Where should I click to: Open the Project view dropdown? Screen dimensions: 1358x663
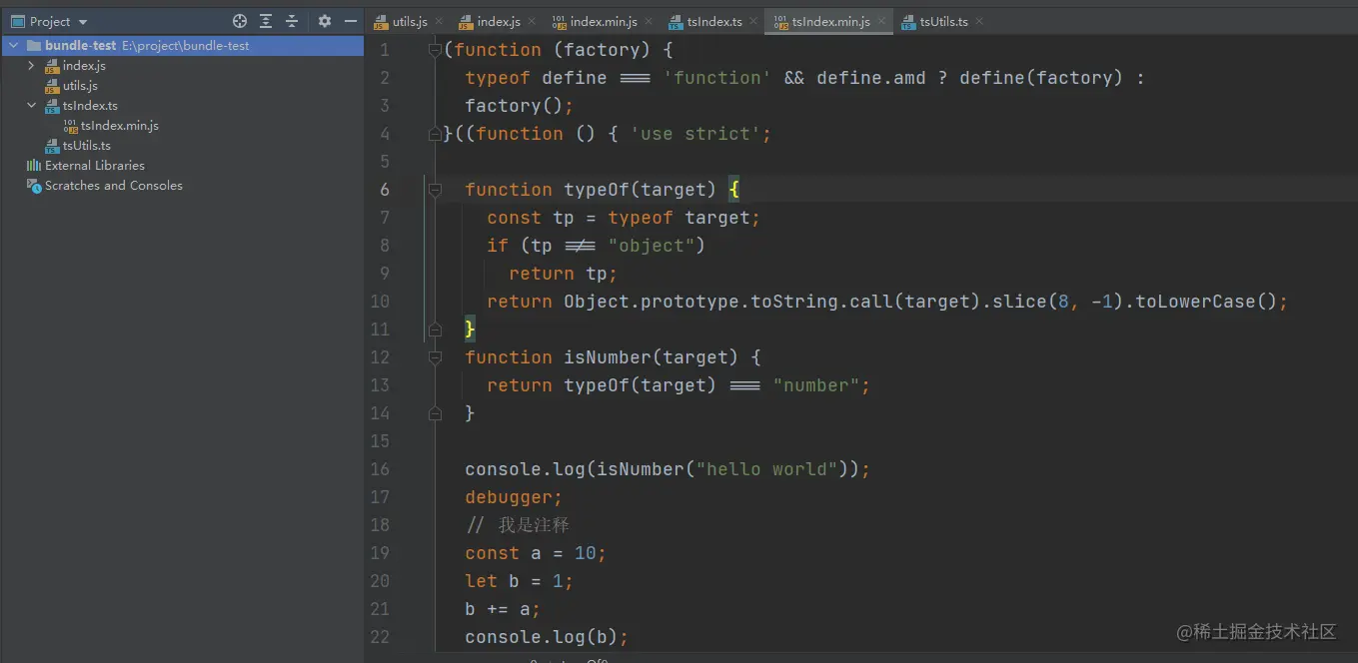click(49, 21)
